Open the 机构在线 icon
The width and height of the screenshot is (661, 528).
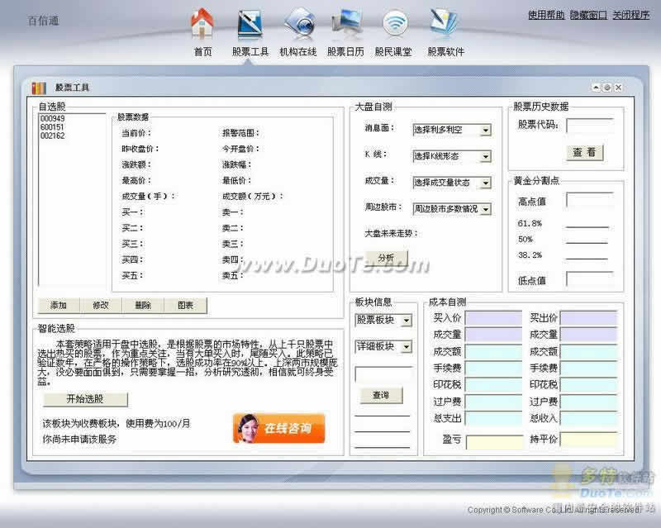click(297, 25)
